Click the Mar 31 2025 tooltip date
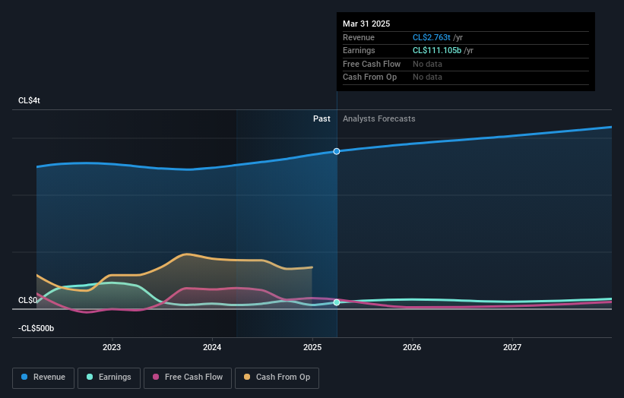The image size is (624, 398). pyautogui.click(x=366, y=24)
